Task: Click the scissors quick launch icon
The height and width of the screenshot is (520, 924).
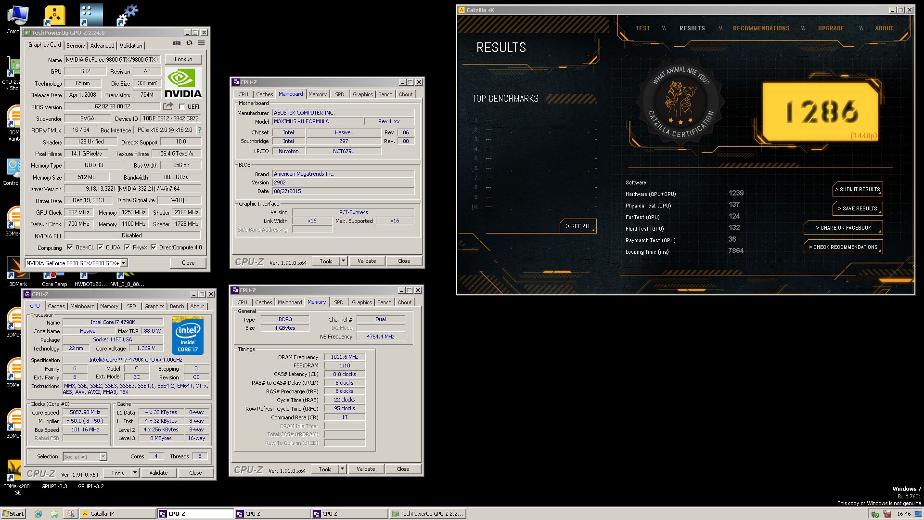Action: (x=71, y=514)
